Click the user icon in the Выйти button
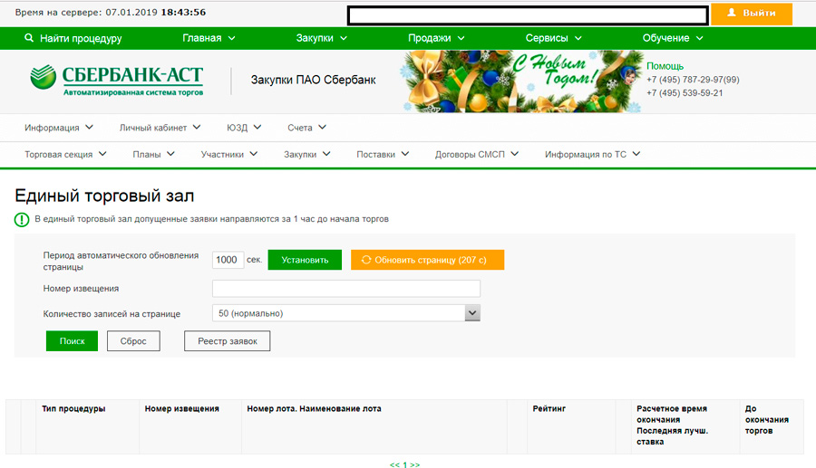The width and height of the screenshot is (816, 468). click(732, 13)
